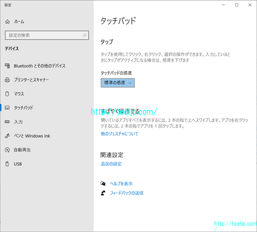Open ペンと Windows Ink settings
This screenshot has height=232, width=257.
click(x=32, y=136)
